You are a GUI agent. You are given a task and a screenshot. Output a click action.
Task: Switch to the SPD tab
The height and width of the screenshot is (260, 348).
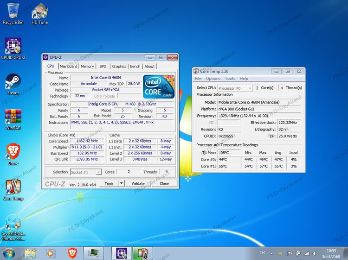[103, 66]
